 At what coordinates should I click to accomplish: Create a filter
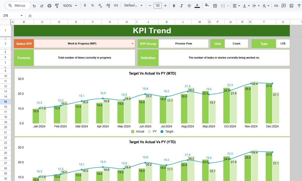[299, 5]
